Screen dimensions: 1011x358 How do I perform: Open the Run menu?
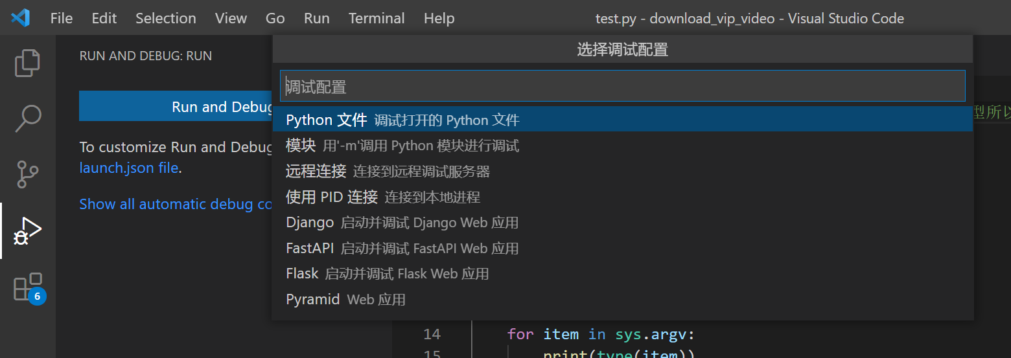[317, 18]
